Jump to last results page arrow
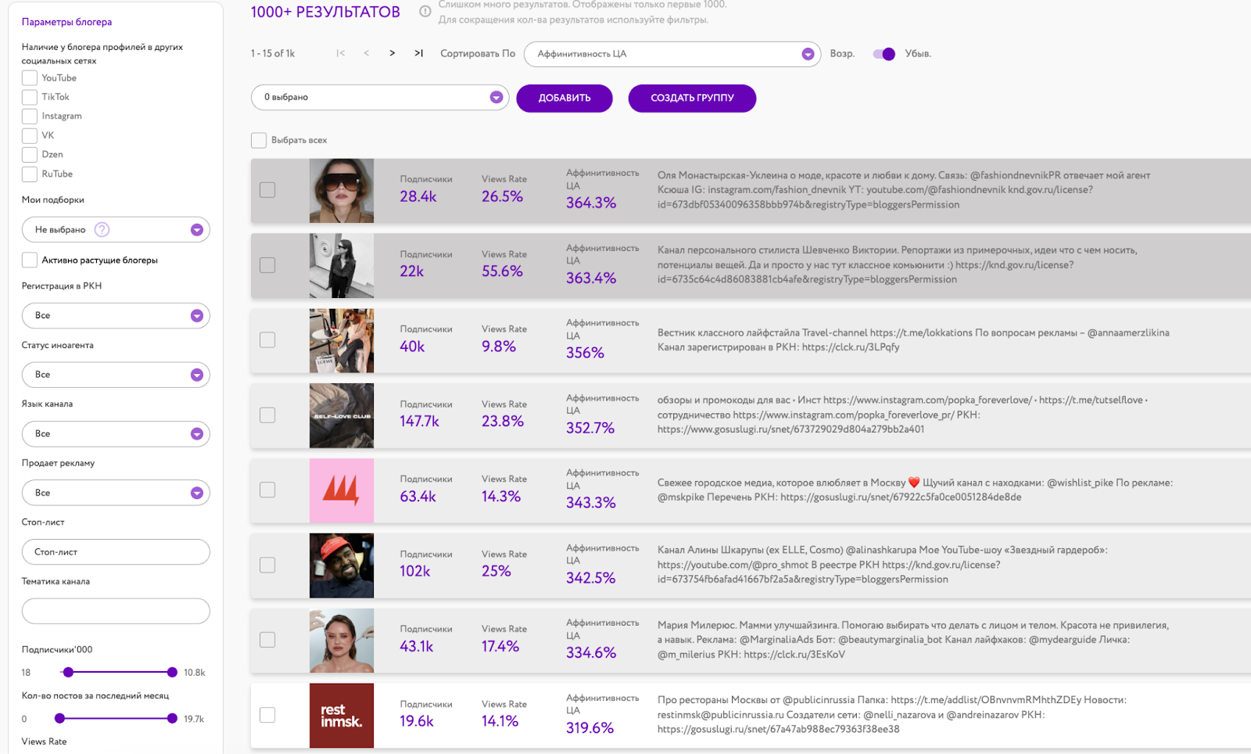The height and width of the screenshot is (754, 1251). coord(419,53)
